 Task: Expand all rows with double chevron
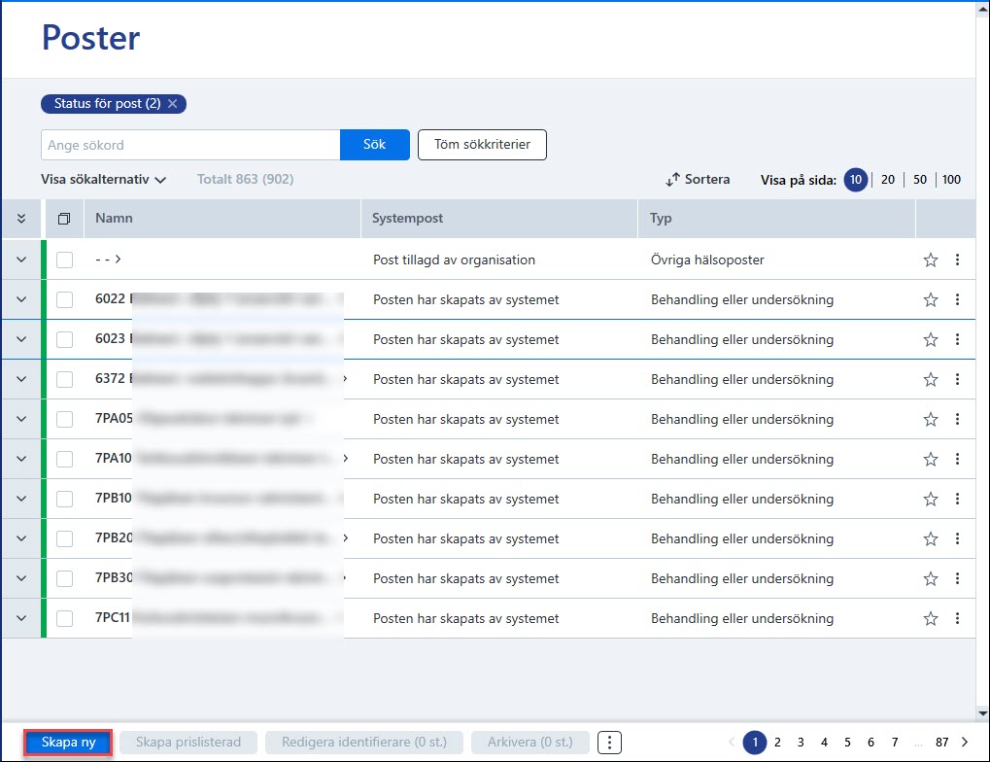coord(20,219)
